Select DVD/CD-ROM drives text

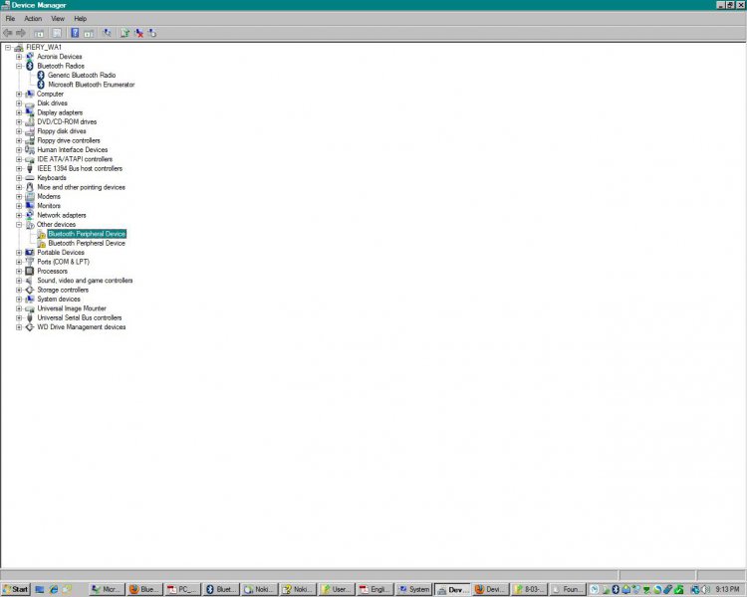point(67,121)
